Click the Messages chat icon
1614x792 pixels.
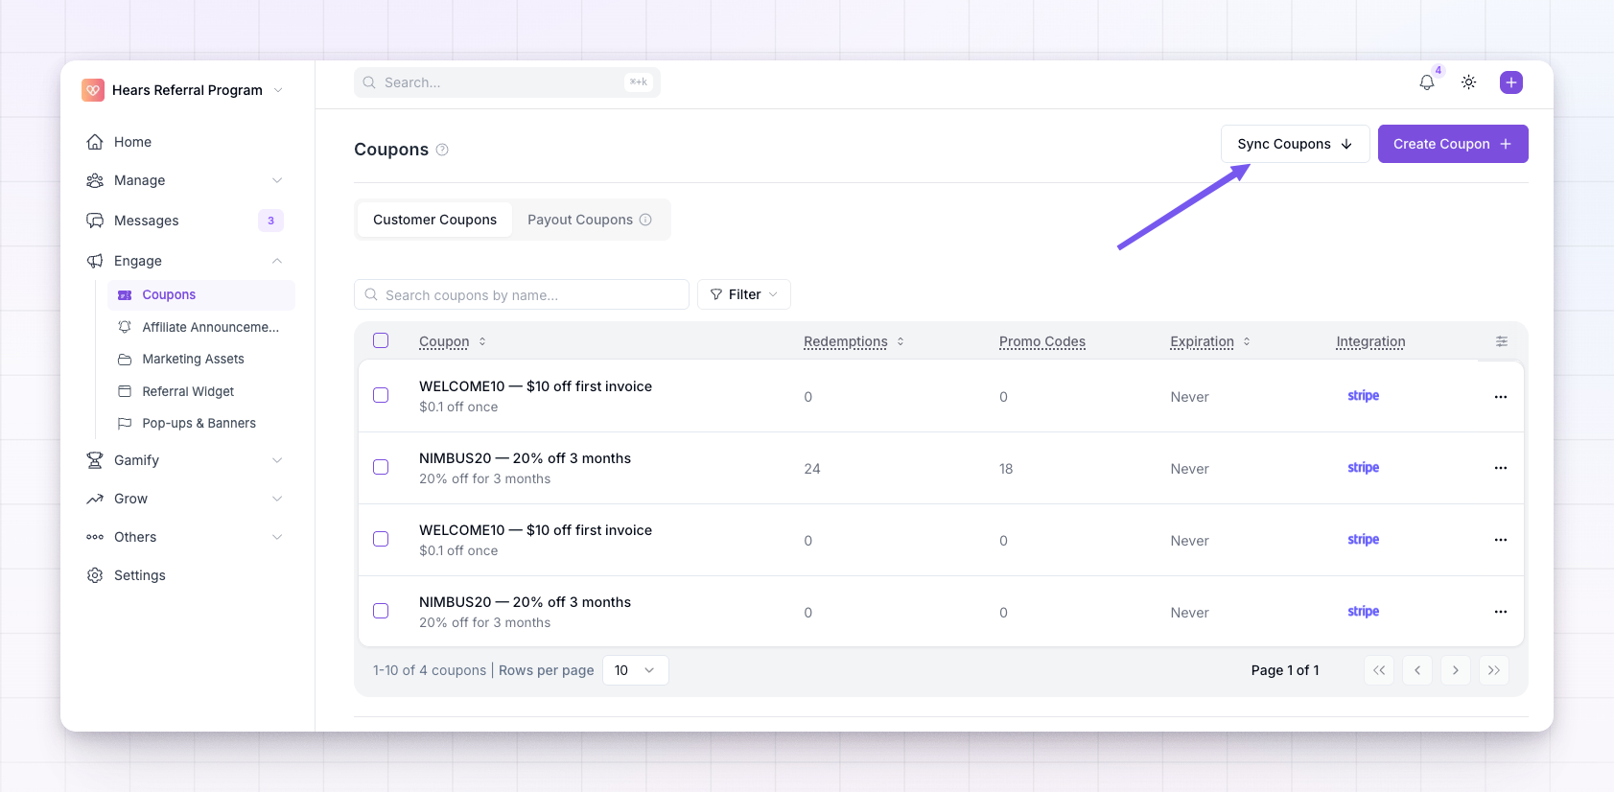[x=95, y=221]
